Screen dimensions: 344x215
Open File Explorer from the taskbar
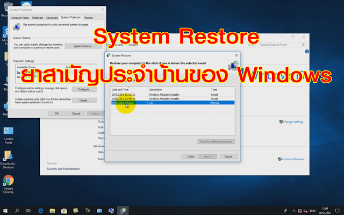click(x=52, y=211)
